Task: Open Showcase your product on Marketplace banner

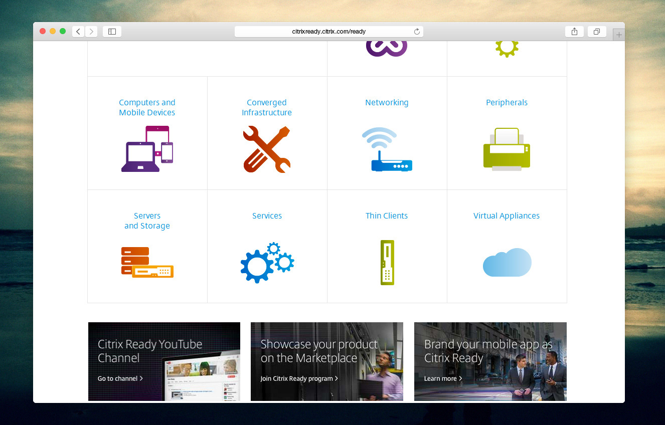Action: pyautogui.click(x=327, y=361)
